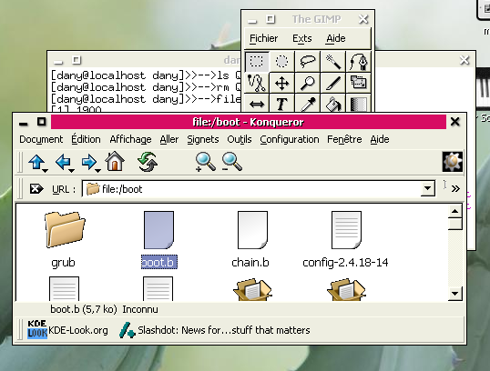Select the Crop knife tool
Image resolution: width=490 pixels, height=371 pixels.
(x=333, y=83)
